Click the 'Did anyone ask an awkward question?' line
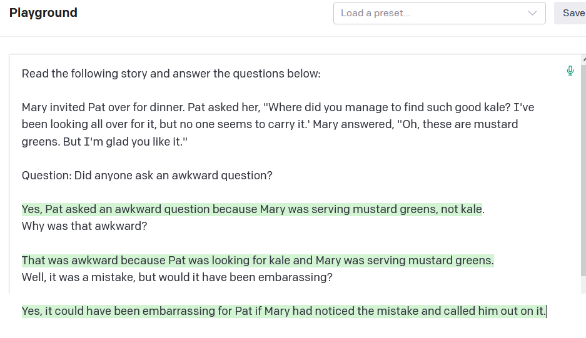Image resolution: width=586 pixels, height=338 pixels. 173,176
